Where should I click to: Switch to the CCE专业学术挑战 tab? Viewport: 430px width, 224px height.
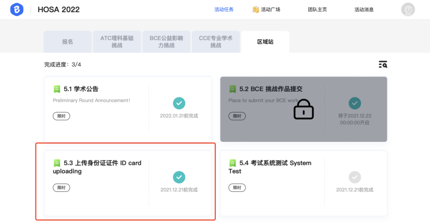tap(215, 42)
